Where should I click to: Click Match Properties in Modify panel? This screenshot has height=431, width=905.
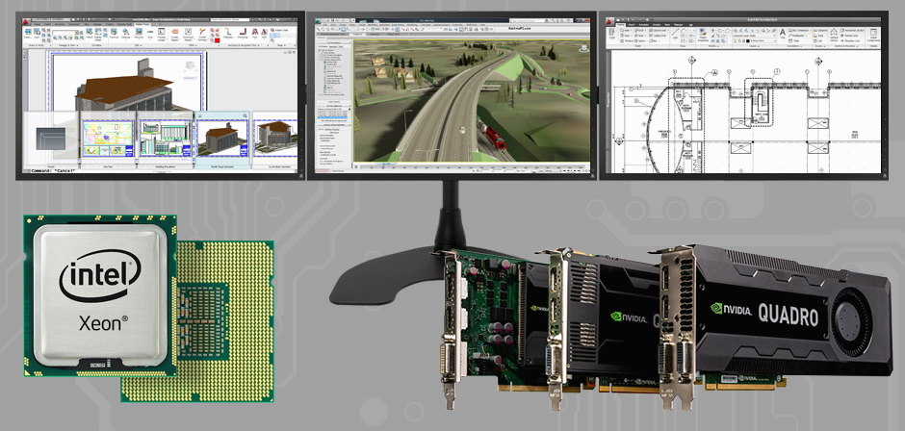coord(703,34)
